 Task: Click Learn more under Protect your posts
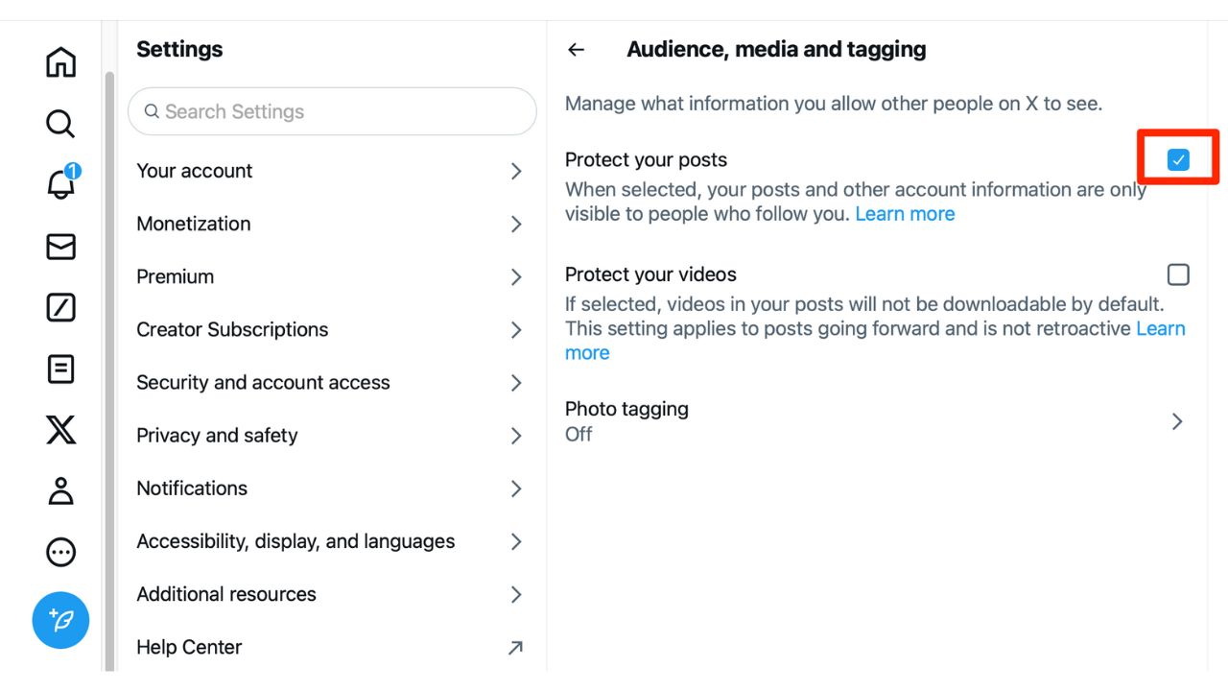point(905,214)
